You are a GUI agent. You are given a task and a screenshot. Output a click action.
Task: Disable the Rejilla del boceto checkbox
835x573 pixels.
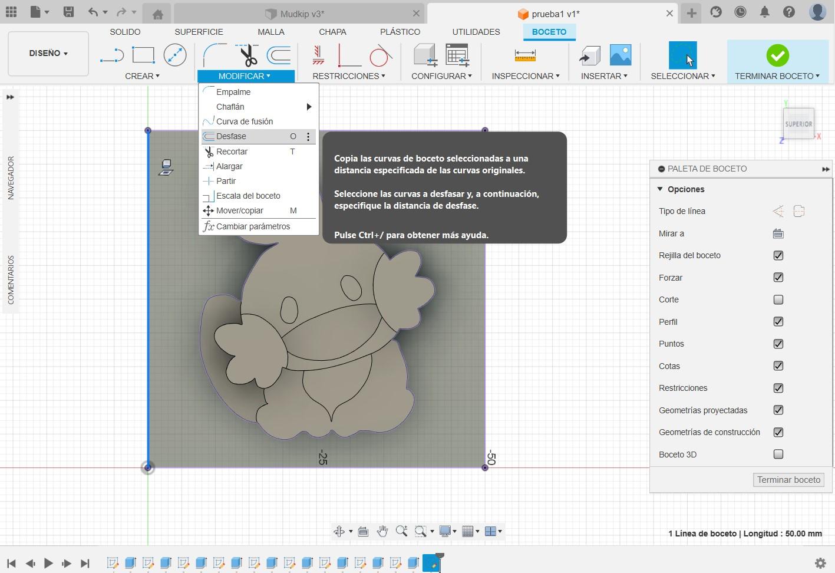pyautogui.click(x=778, y=255)
